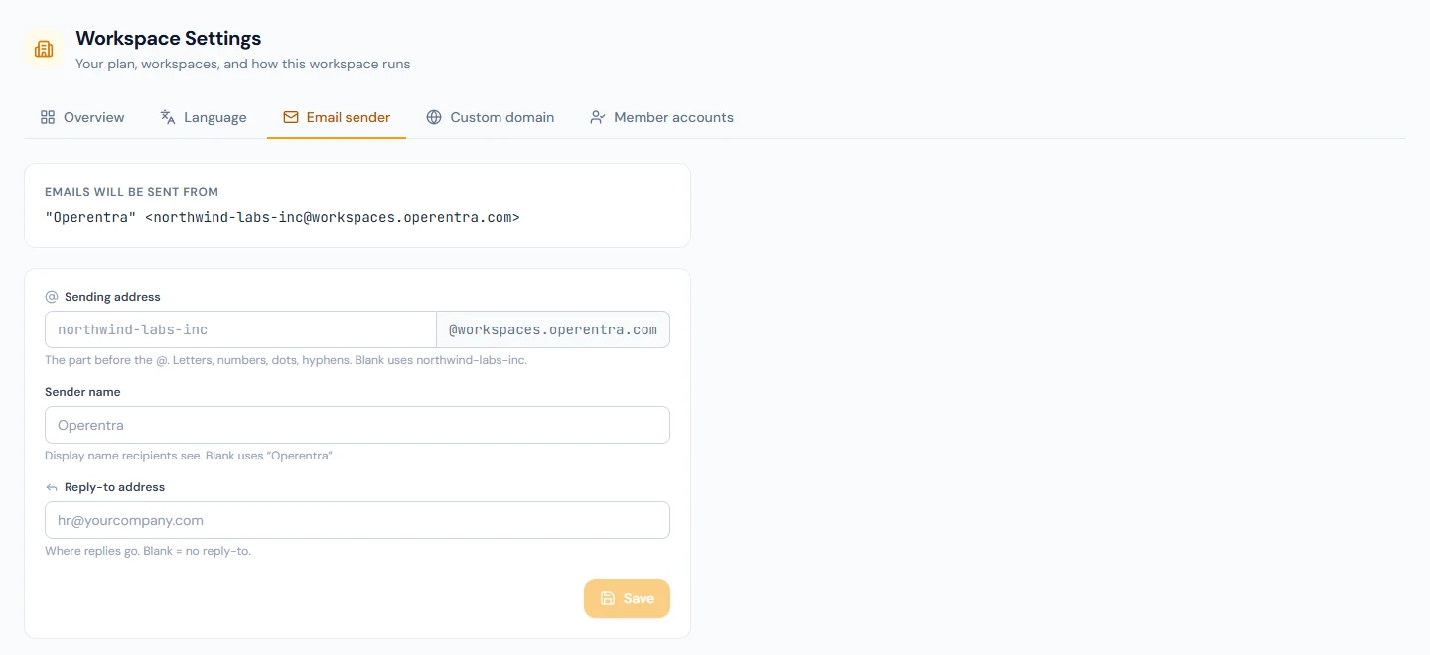Click the reply arrow icon beside Reply-to address

click(x=52, y=487)
